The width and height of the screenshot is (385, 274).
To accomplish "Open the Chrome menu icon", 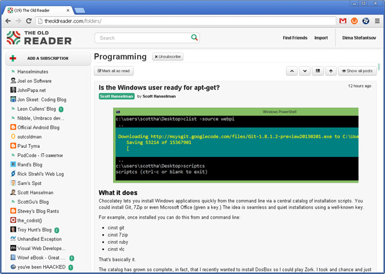I will click(377, 21).
